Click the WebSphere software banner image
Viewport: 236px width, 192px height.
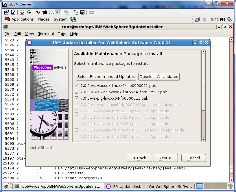click(49, 94)
